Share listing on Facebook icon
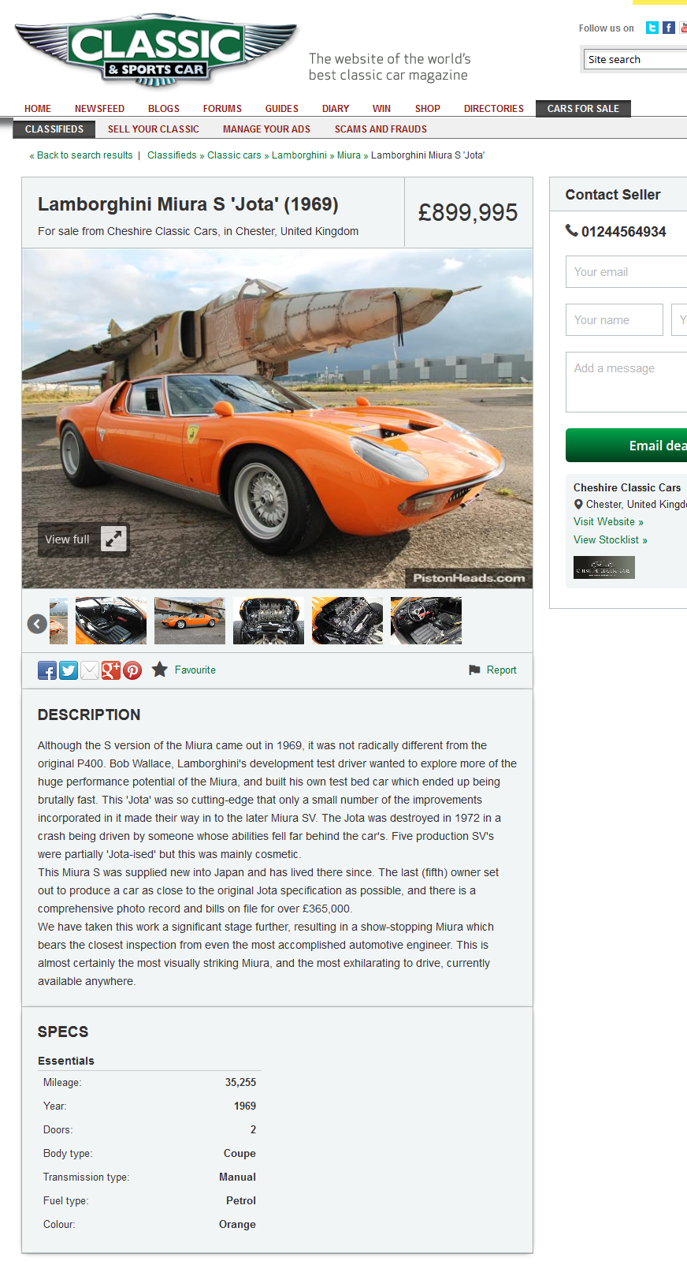The image size is (687, 1265). click(x=47, y=670)
